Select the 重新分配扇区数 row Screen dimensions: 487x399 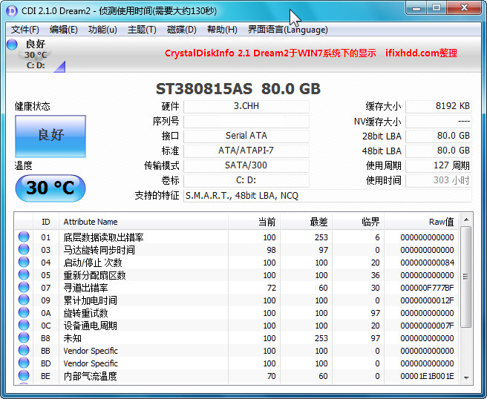237,275
